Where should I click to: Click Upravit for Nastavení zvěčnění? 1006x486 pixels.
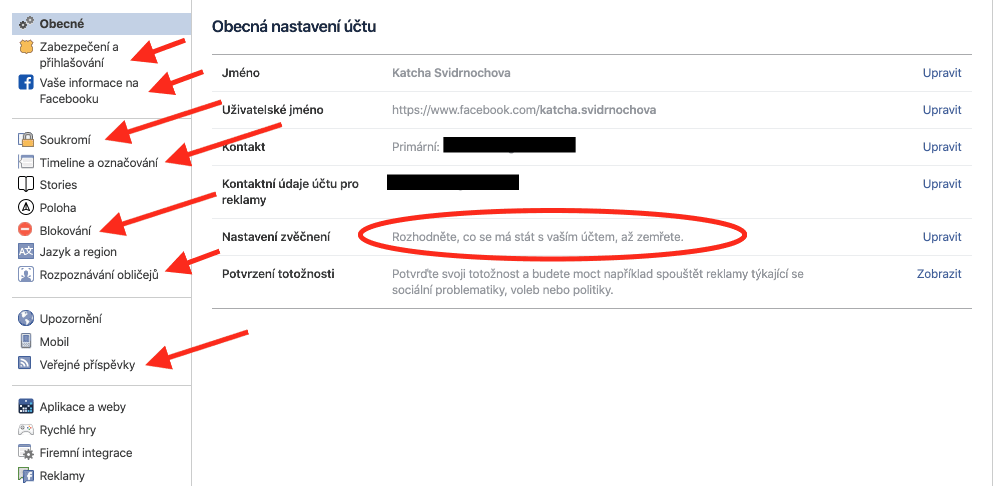[942, 236]
